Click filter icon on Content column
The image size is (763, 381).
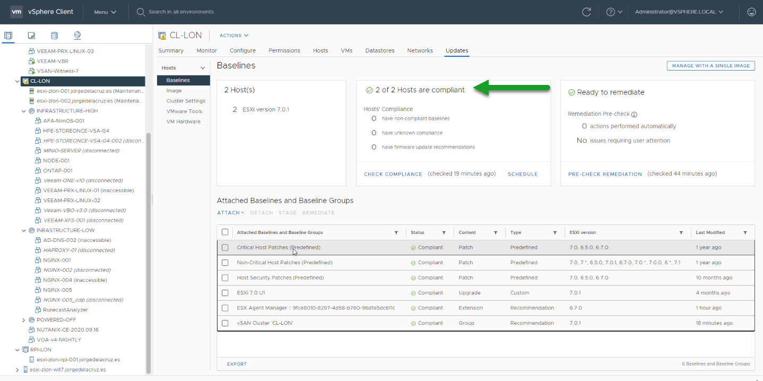[496, 232]
